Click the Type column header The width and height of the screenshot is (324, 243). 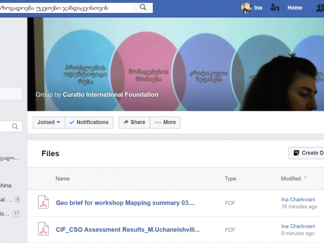pos(231,179)
